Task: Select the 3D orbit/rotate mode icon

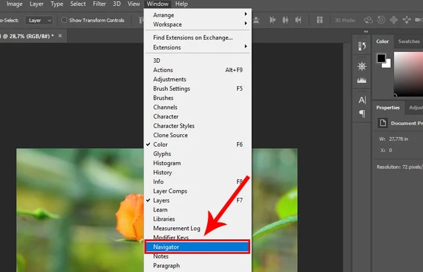Action: pyautogui.click(x=368, y=20)
